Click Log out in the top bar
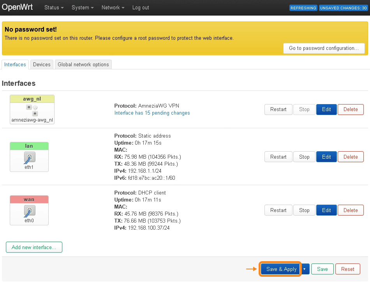 click(141, 8)
